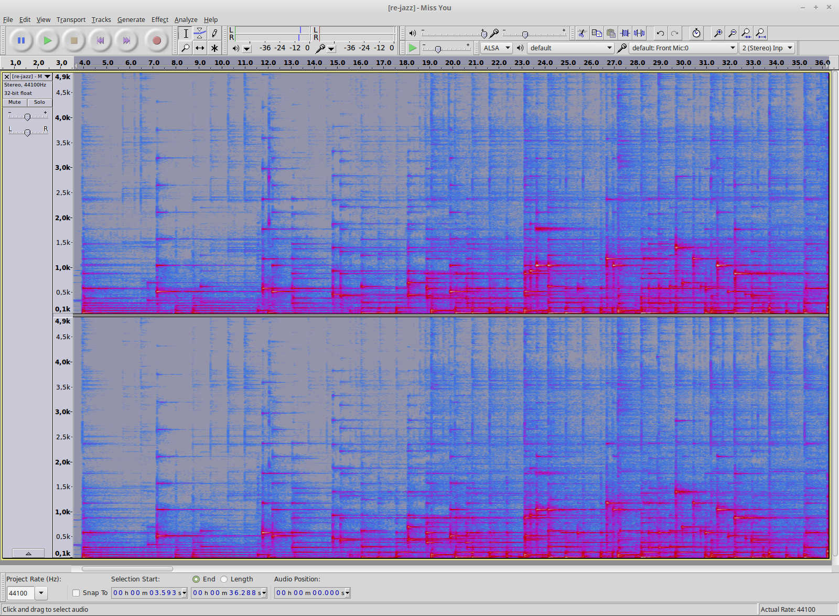This screenshot has width=839, height=616.
Task: Open the Effect menu
Action: click(160, 19)
